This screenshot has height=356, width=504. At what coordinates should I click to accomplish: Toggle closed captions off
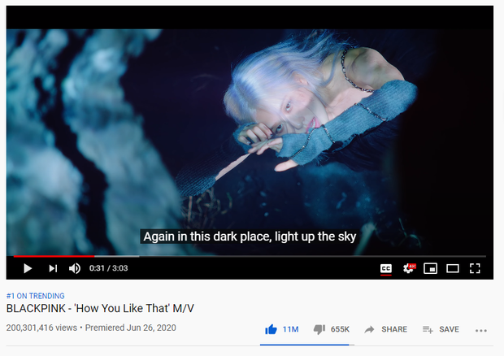coord(385,268)
